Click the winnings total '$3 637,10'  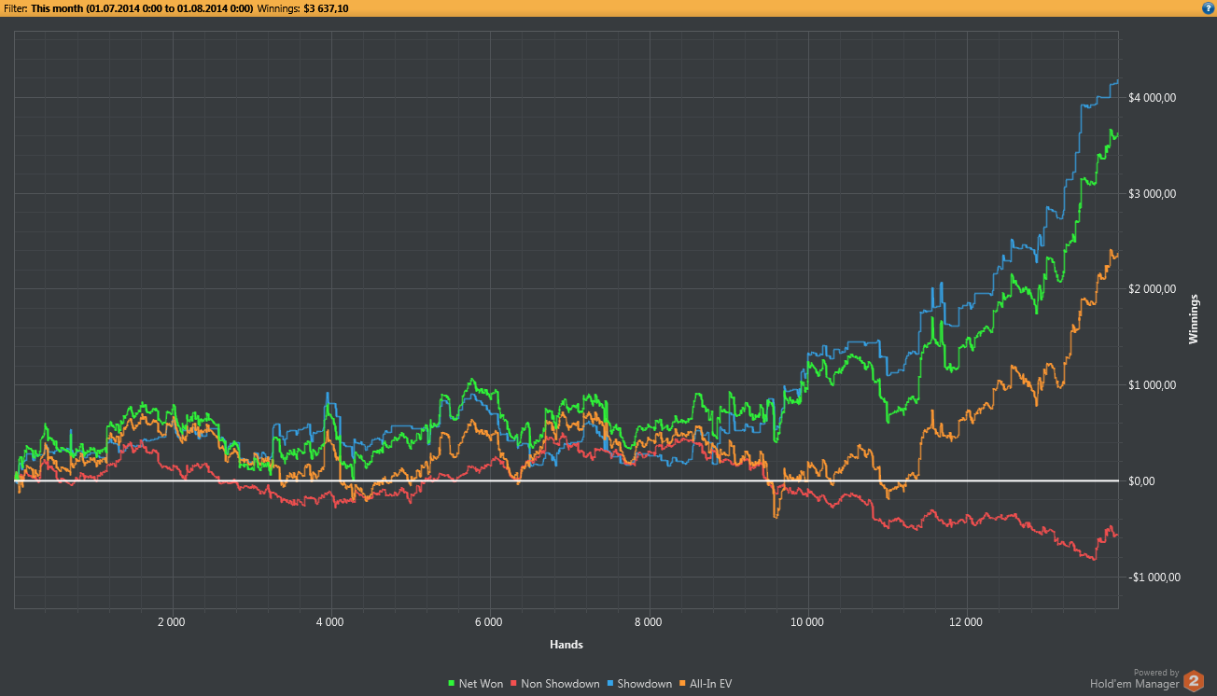pyautogui.click(x=327, y=8)
